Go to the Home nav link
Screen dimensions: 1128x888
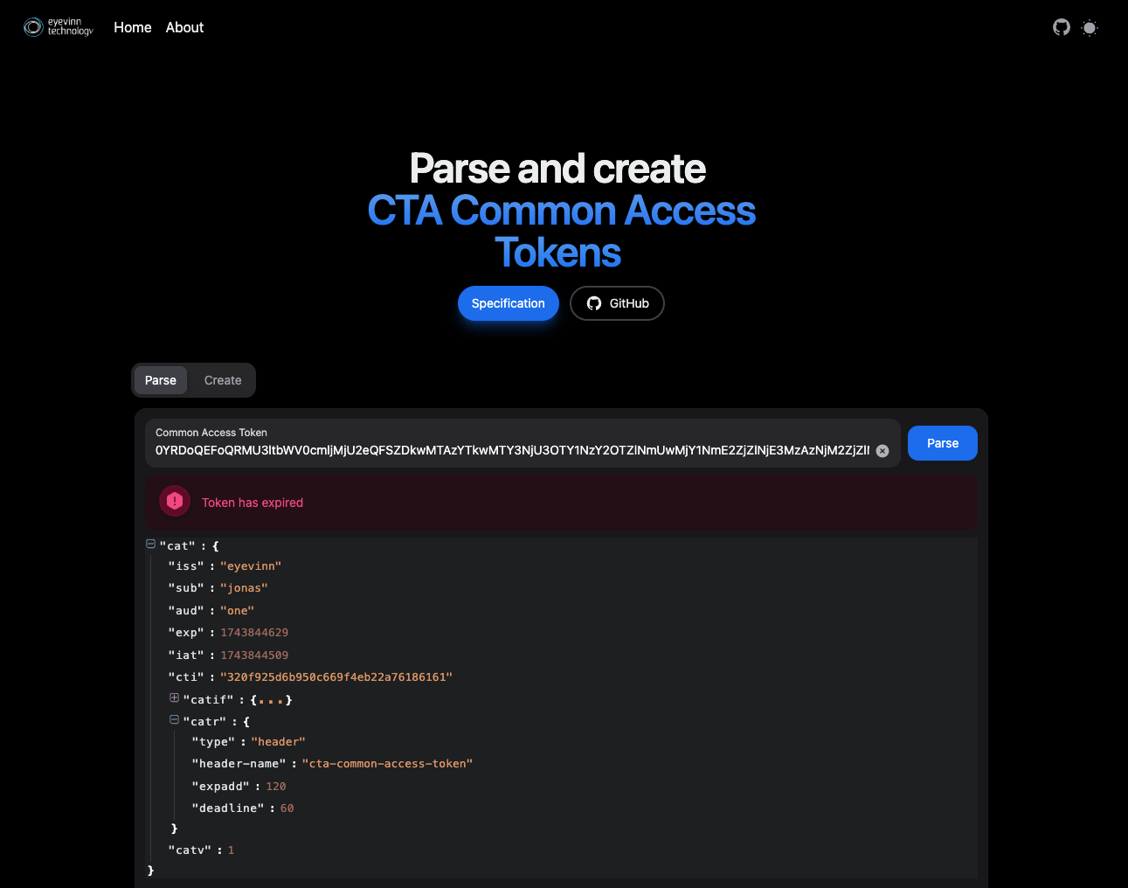(133, 27)
